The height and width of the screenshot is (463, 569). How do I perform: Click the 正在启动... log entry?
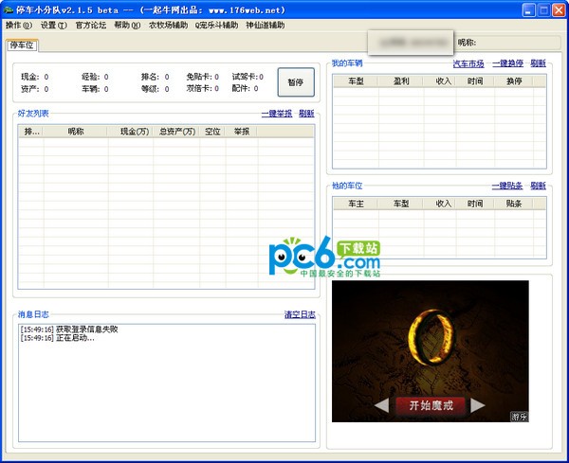[x=57, y=338]
